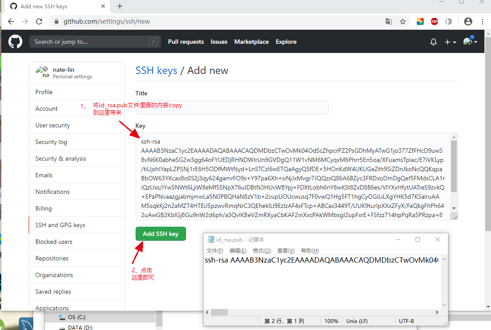Open Pull requests in header
Image resolution: width=491 pixels, height=330 pixels.
[x=186, y=42]
